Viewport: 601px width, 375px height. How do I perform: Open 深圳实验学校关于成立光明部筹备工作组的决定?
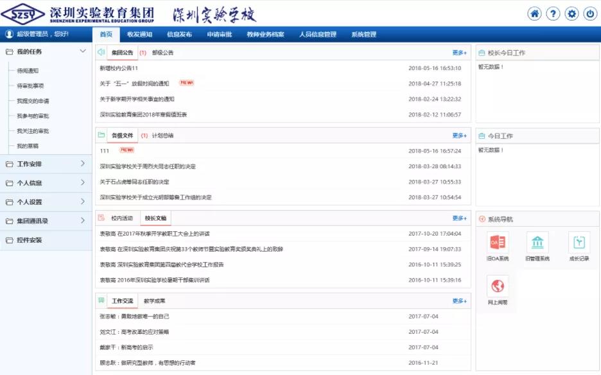tap(155, 198)
